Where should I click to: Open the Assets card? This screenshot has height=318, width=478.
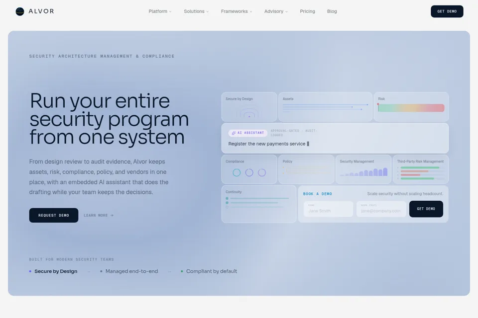click(325, 107)
